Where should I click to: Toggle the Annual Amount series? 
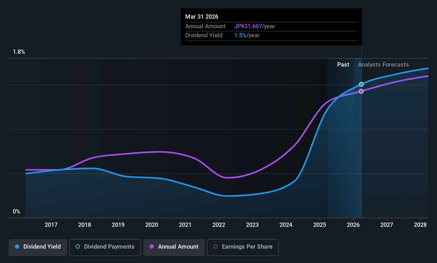click(x=174, y=248)
